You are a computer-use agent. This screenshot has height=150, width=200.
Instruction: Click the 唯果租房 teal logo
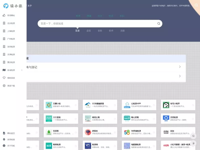(x=49, y=146)
